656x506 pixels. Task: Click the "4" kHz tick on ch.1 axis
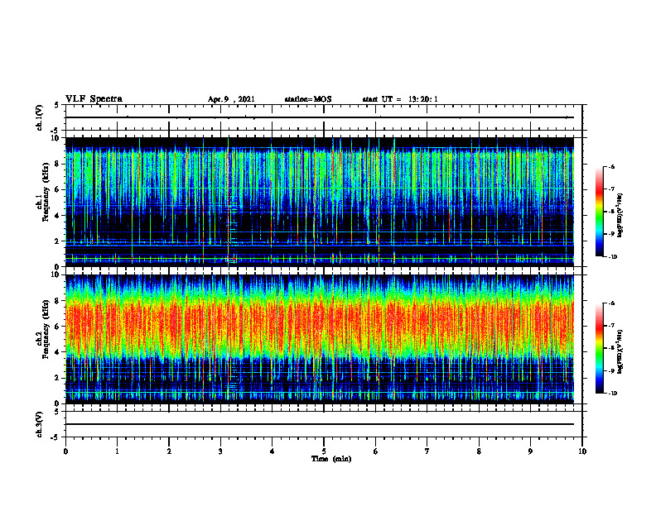point(58,216)
